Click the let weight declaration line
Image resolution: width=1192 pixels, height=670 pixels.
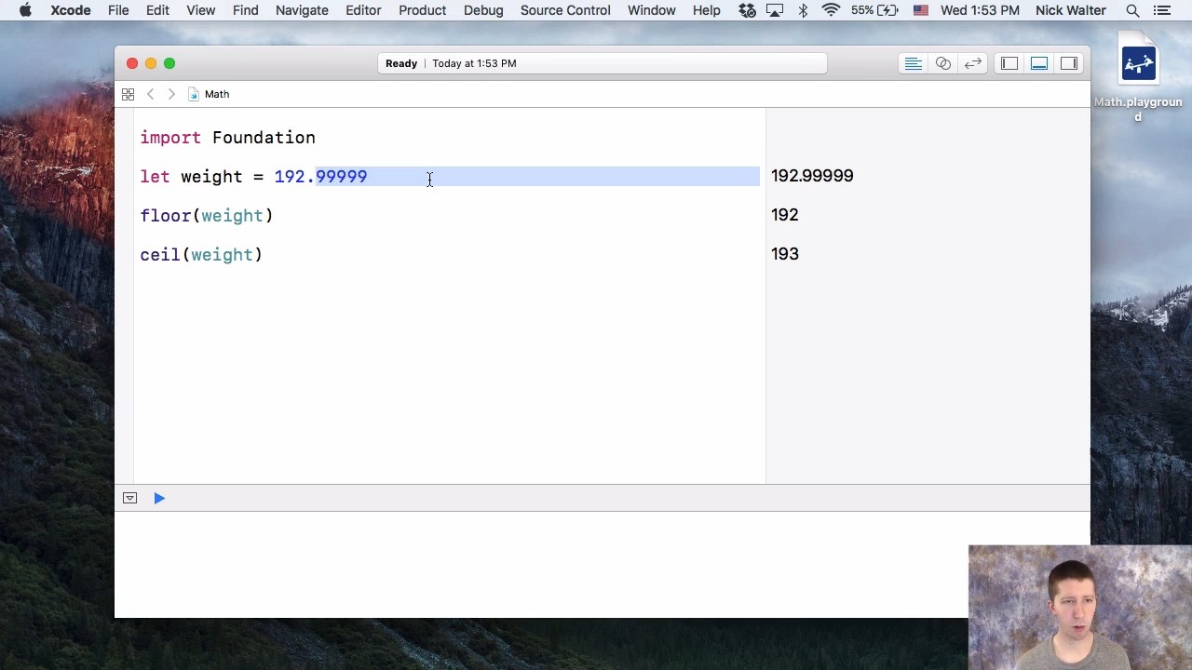(x=253, y=177)
